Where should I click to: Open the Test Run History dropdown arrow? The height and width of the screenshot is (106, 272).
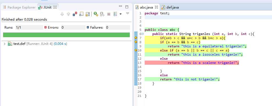(120, 14)
